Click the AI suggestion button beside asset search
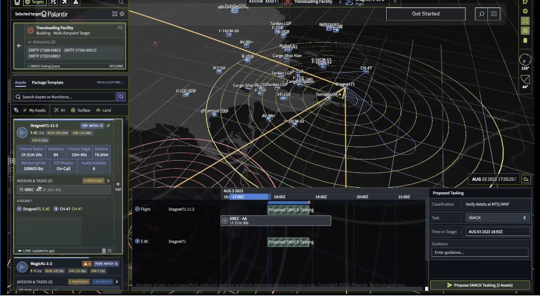The image size is (540, 296). click(x=121, y=97)
